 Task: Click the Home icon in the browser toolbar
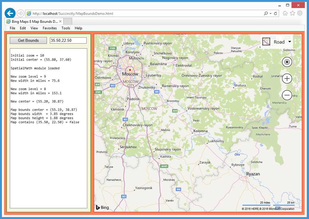click(x=285, y=13)
